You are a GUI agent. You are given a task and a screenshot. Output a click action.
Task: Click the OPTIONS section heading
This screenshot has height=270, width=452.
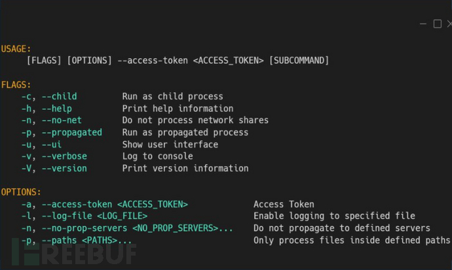(21, 192)
